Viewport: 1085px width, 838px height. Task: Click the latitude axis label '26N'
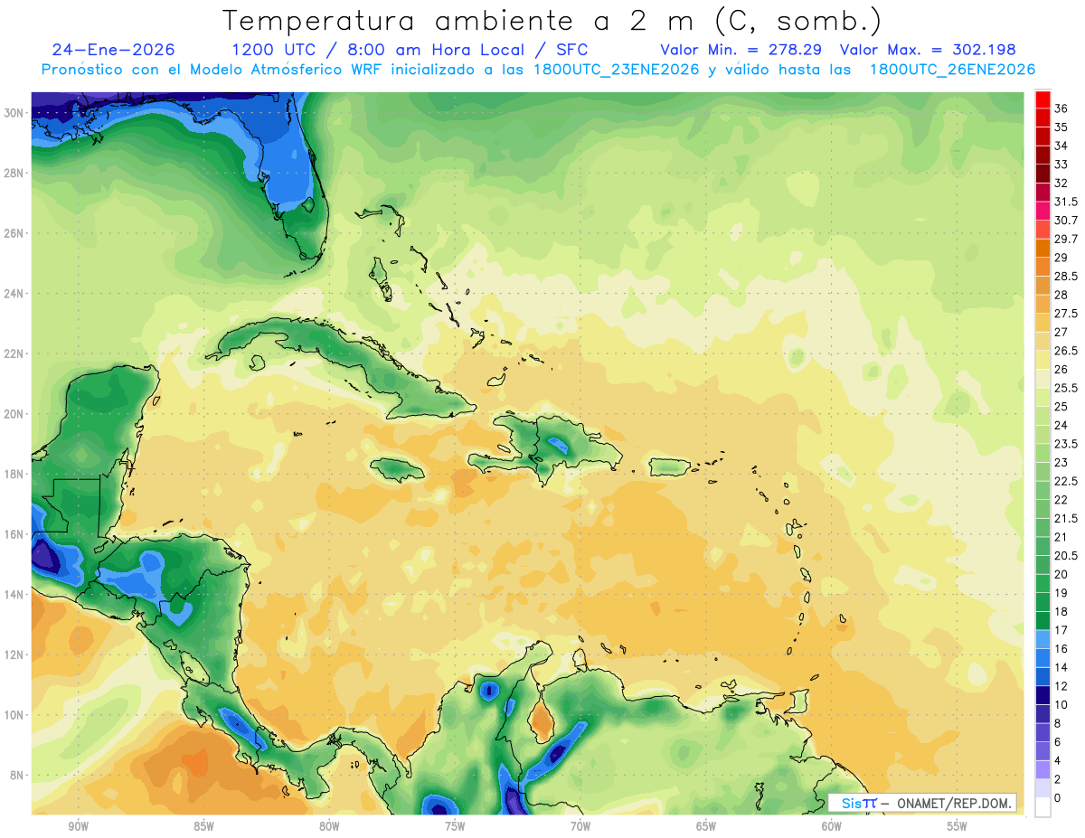[x=13, y=233]
